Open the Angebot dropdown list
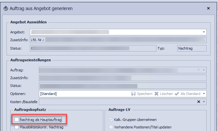 (x=204, y=32)
